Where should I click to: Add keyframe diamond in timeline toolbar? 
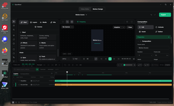point(48,65)
